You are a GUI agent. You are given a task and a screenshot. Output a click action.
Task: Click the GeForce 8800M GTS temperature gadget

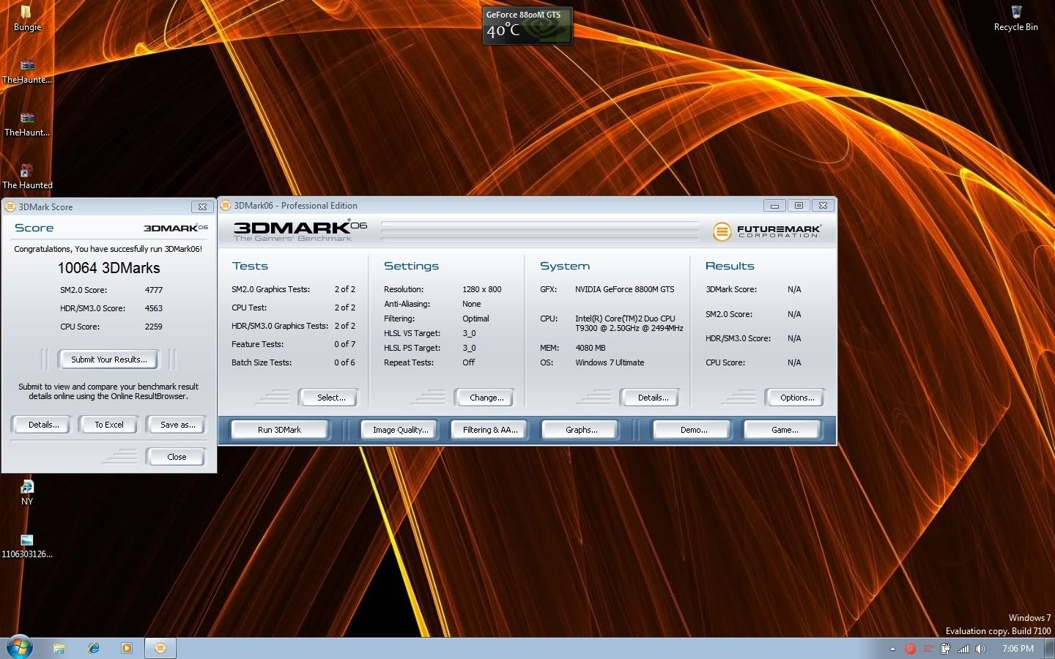[527, 26]
